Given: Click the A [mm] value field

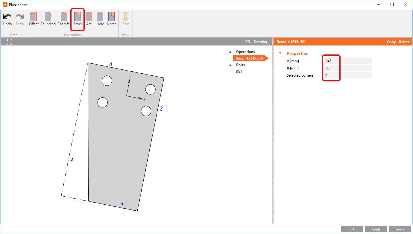Looking at the screenshot, I should click(x=347, y=61).
